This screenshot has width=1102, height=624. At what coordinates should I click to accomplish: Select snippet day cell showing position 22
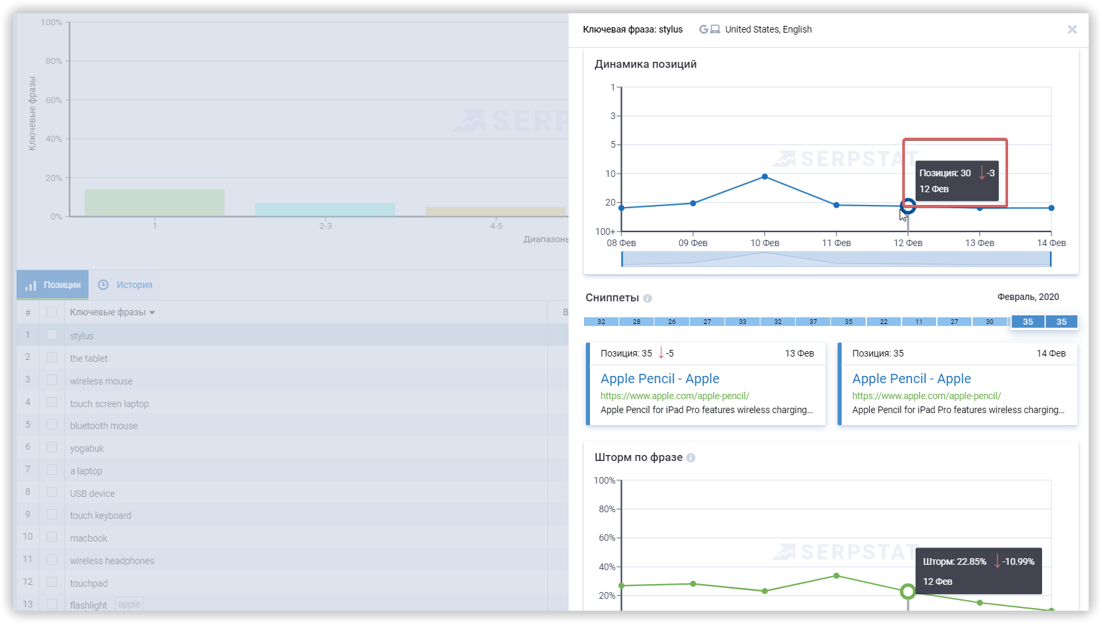(884, 321)
